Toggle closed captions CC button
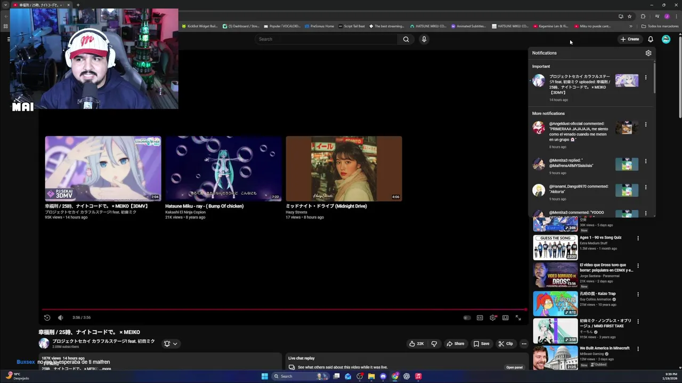The width and height of the screenshot is (682, 383). coord(480,318)
